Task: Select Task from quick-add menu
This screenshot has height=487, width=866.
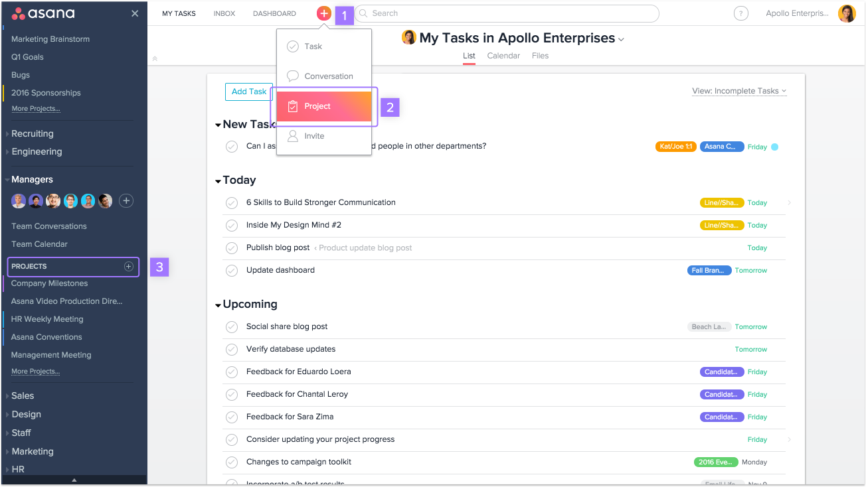Action: (324, 46)
